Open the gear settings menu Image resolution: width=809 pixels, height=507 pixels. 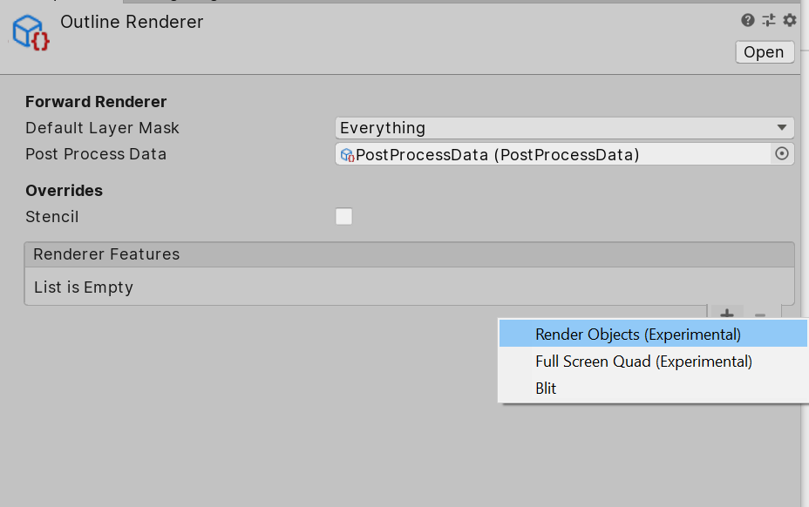[x=790, y=20]
